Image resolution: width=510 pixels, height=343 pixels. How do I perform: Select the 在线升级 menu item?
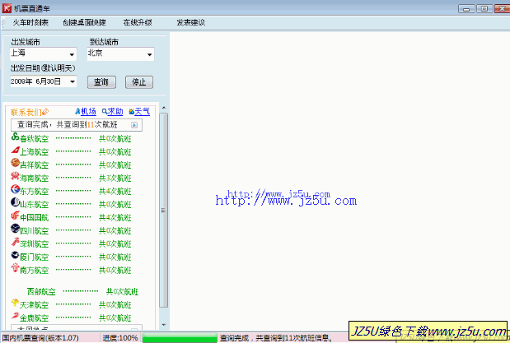coord(138,22)
